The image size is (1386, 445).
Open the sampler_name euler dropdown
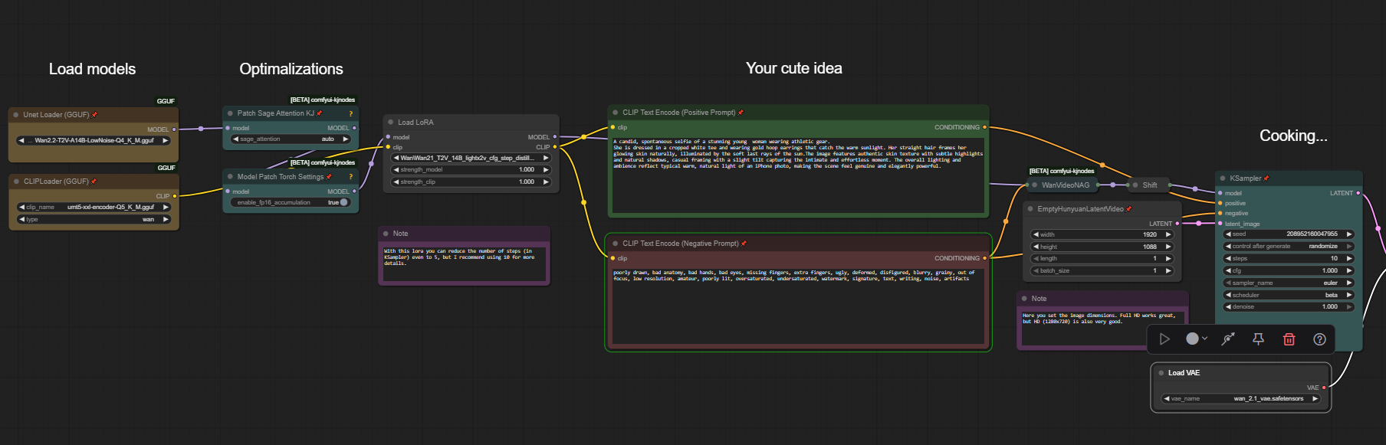pyautogui.click(x=1289, y=283)
